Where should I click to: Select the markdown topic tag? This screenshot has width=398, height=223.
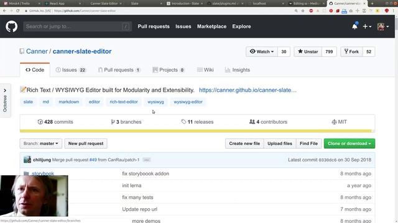[69, 102]
